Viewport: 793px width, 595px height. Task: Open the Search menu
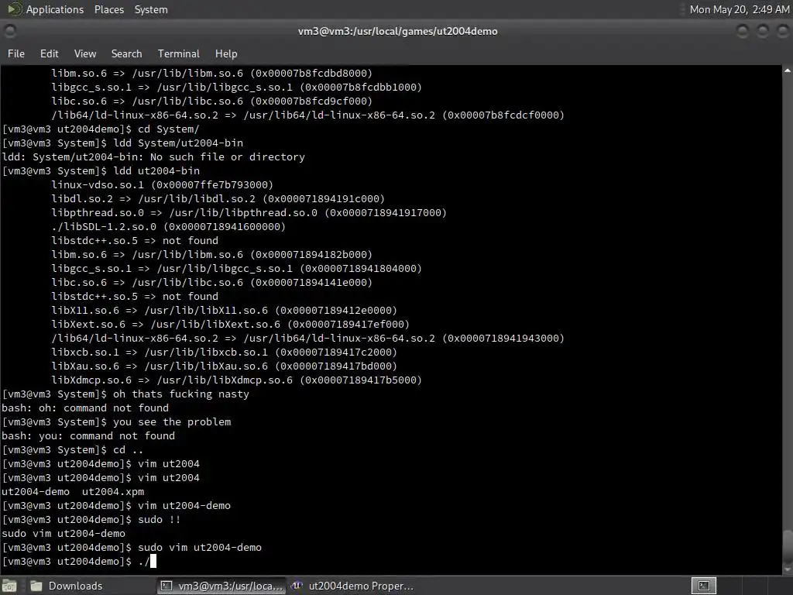coord(126,53)
